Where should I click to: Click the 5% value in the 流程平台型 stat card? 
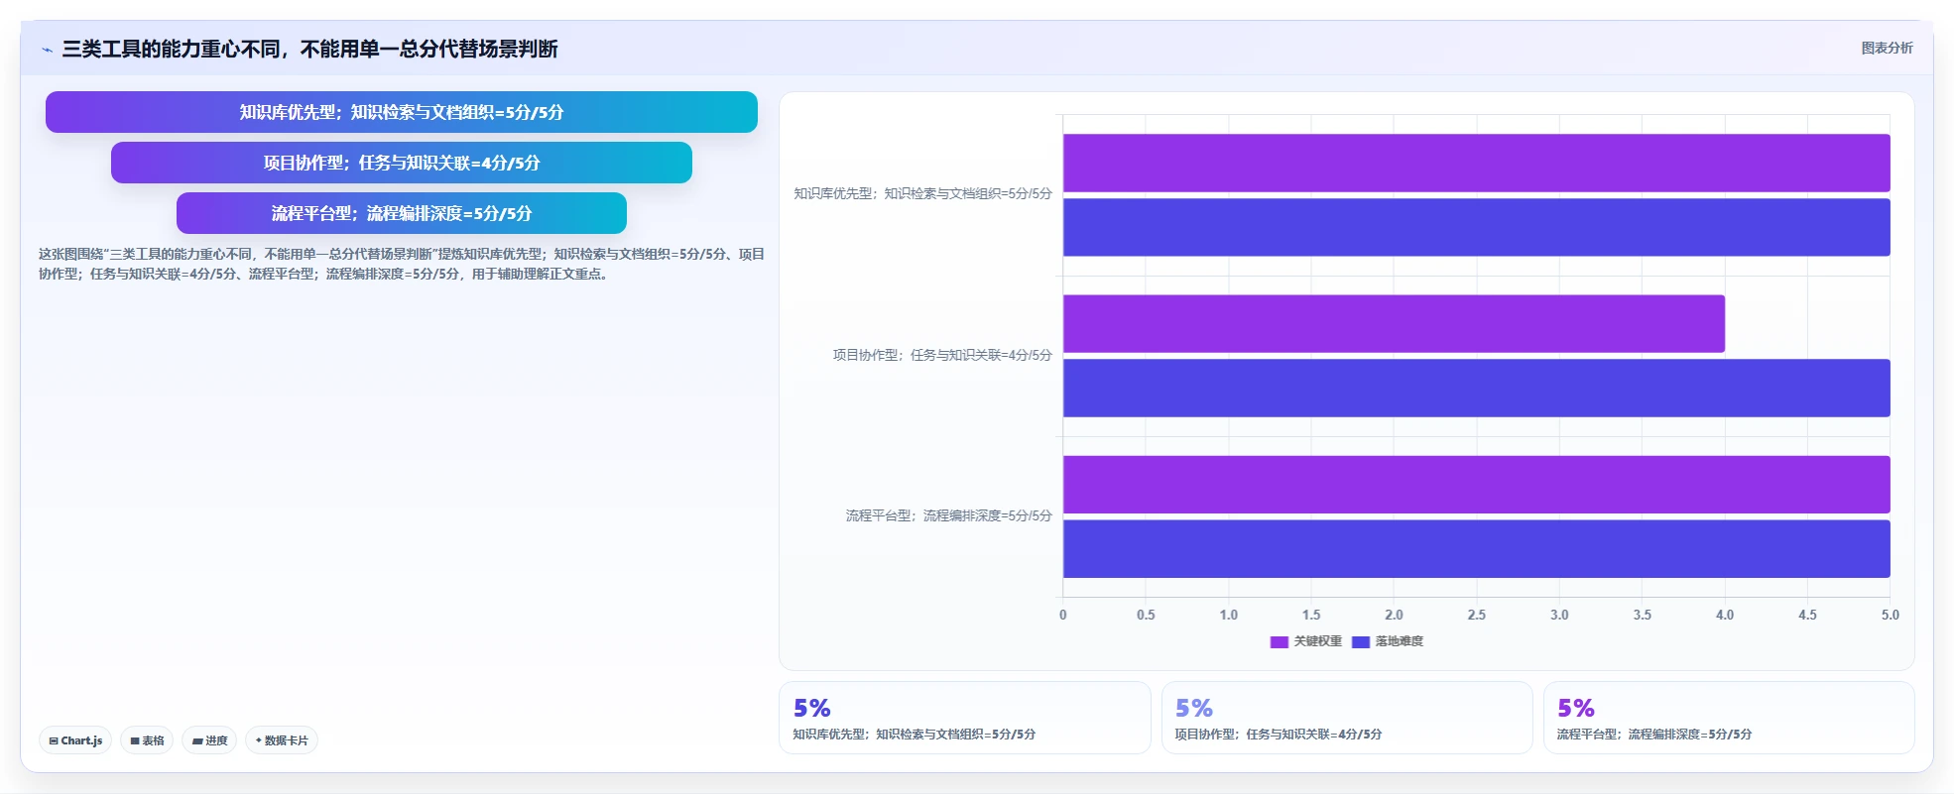tap(1576, 708)
